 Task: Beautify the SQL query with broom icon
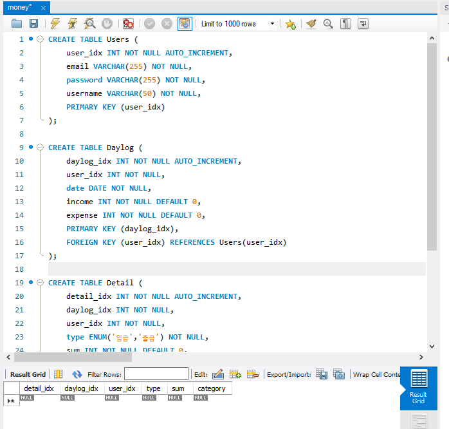[311, 24]
